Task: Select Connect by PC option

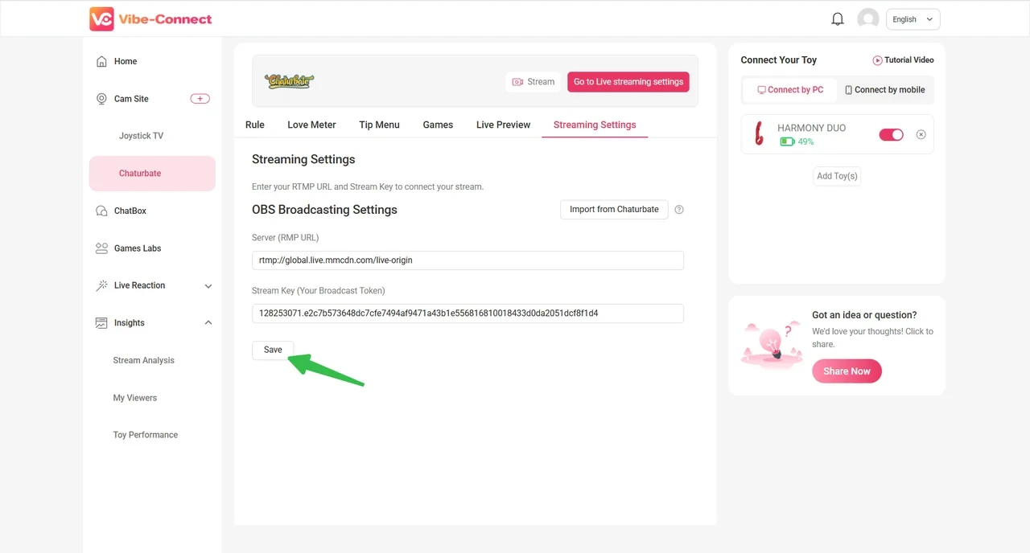Action: click(x=790, y=90)
